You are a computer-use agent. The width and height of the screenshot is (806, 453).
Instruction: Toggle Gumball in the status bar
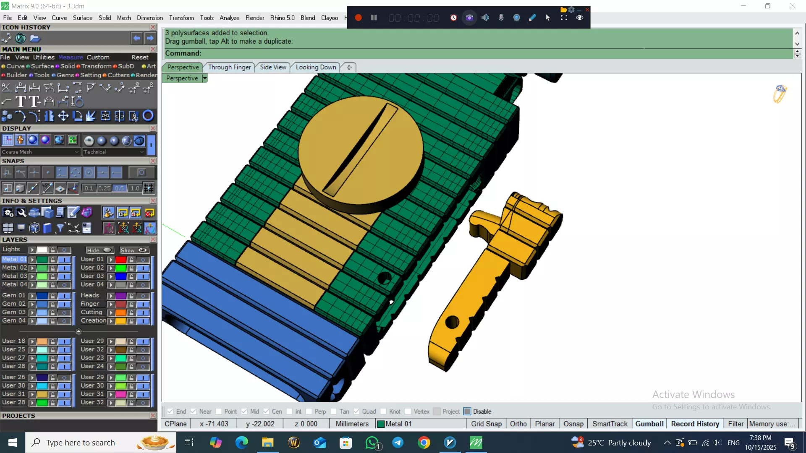click(x=649, y=424)
